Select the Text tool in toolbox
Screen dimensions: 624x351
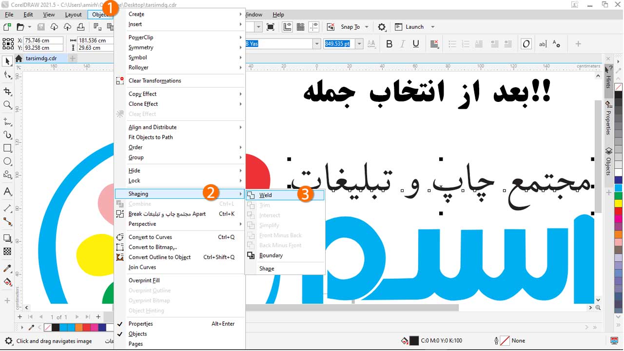point(7,192)
